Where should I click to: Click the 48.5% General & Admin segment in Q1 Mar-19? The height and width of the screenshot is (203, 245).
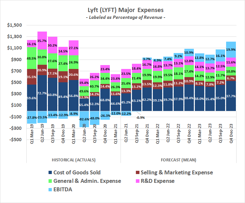[x=32, y=58]
